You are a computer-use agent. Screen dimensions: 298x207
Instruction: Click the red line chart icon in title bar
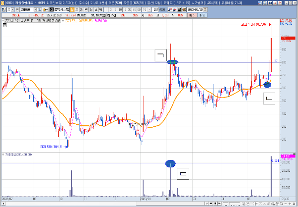click(275, 3)
